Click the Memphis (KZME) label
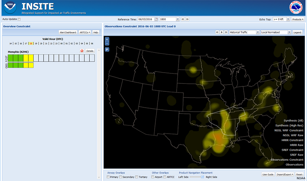This screenshot has width=307, height=181. [18, 52]
